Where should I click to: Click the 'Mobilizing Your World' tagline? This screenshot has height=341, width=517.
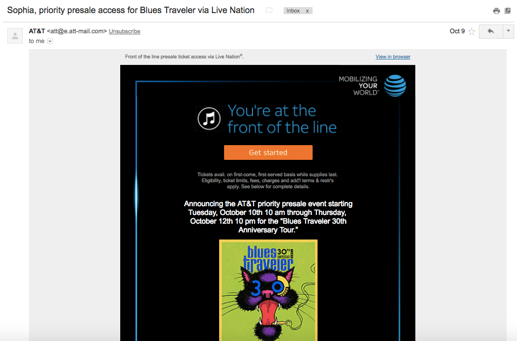coord(359,86)
